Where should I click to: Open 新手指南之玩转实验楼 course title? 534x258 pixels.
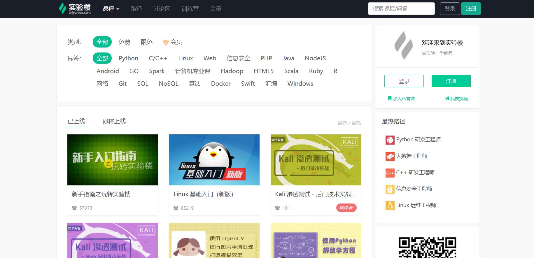101,194
